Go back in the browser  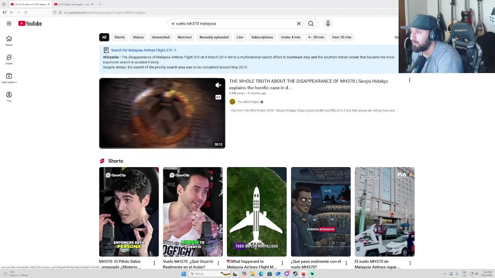(x=12, y=12)
